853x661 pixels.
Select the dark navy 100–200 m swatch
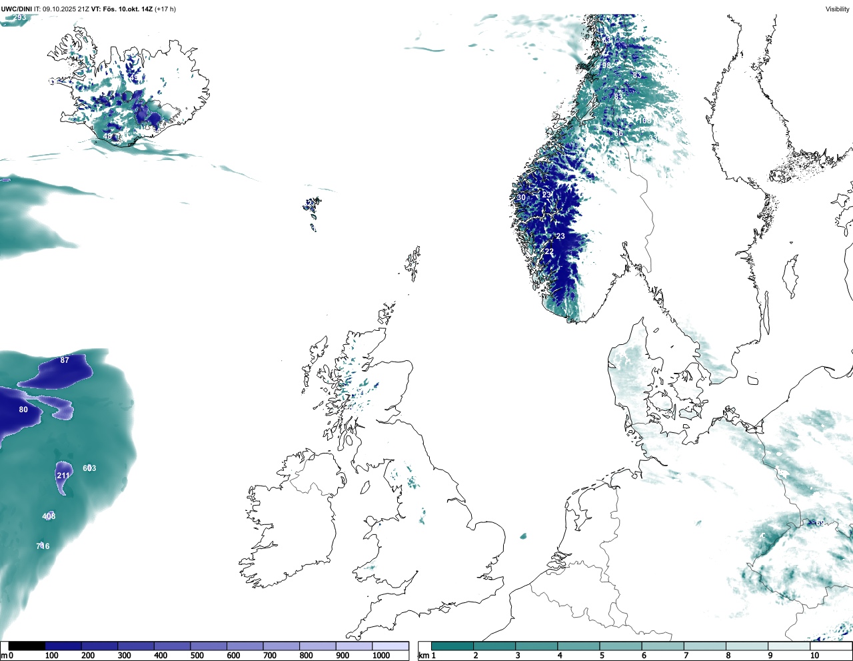(x=63, y=646)
